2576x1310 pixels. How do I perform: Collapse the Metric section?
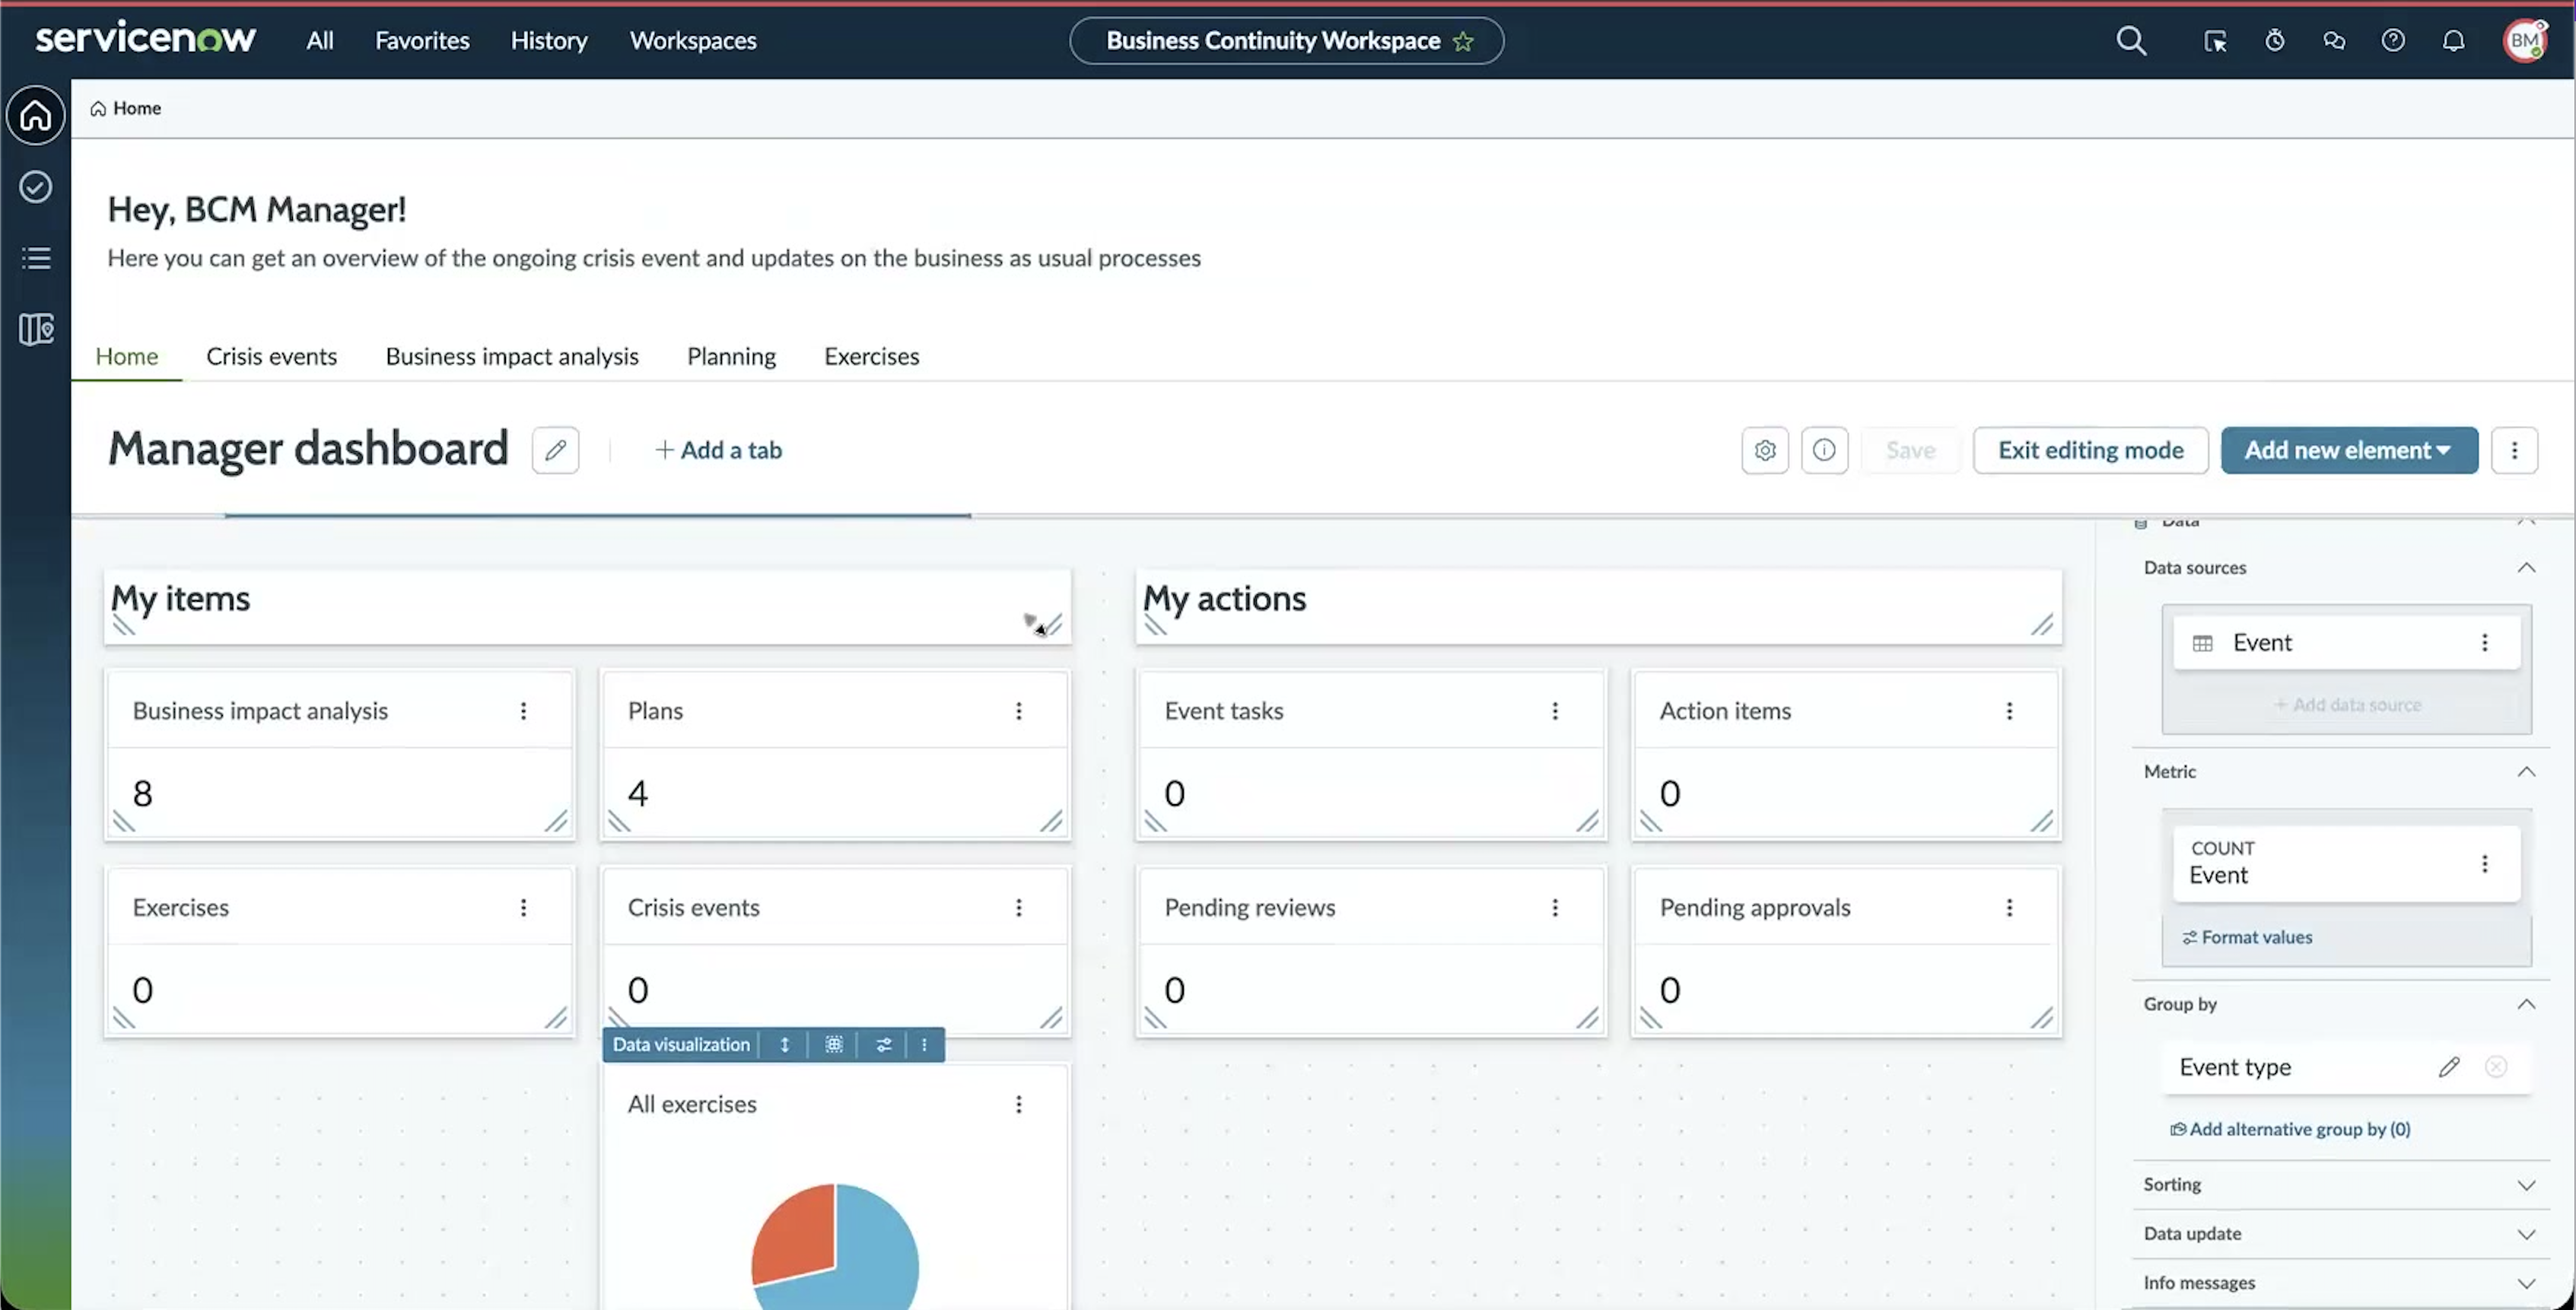2526,772
